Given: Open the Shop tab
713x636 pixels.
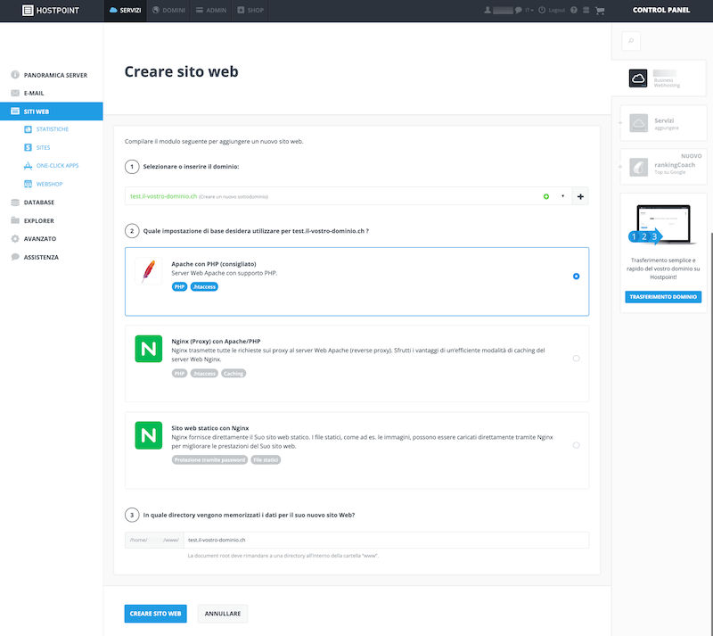Looking at the screenshot, I should coord(250,10).
